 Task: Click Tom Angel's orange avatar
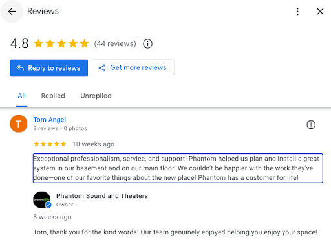tap(19, 124)
